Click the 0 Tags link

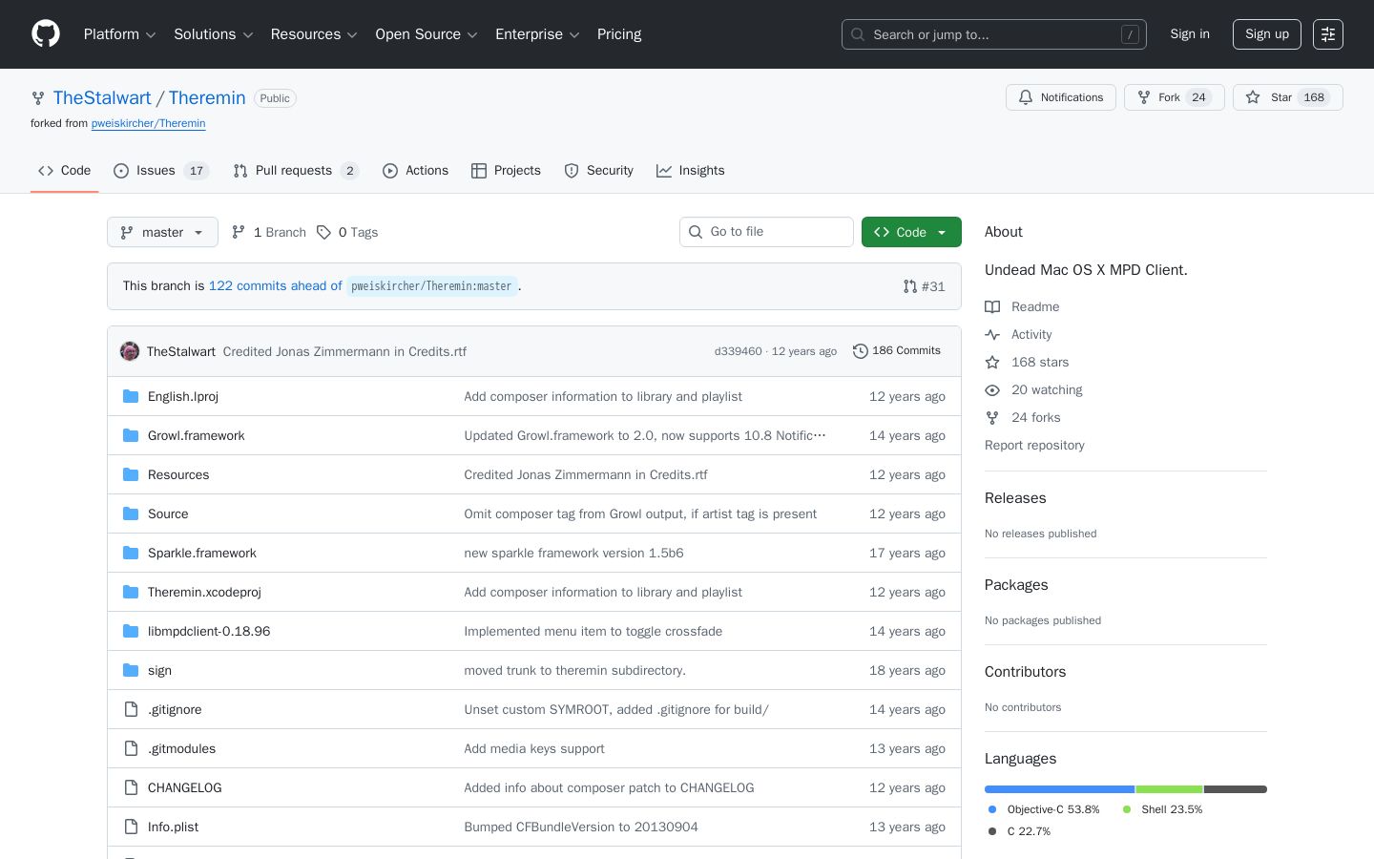tap(347, 232)
